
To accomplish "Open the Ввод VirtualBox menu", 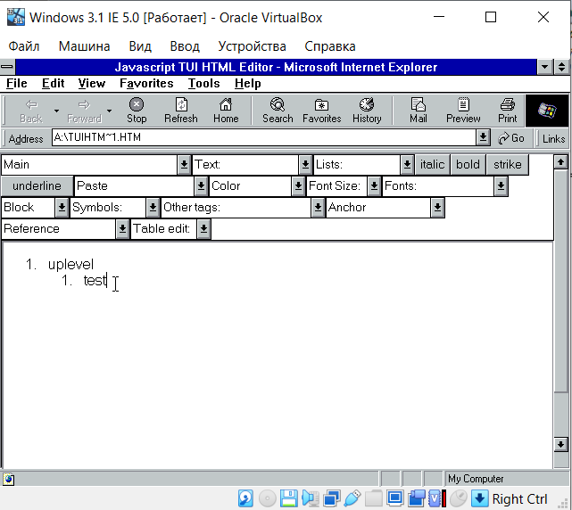I will 185,46.
